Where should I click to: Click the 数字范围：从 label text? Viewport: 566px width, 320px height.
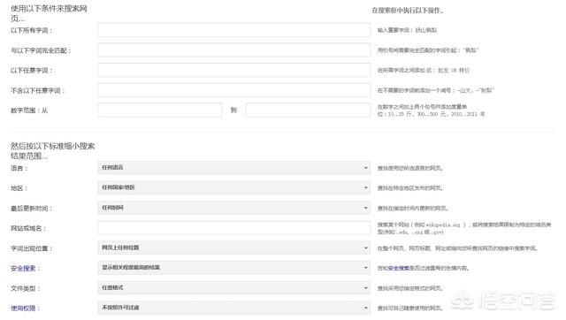coord(29,110)
